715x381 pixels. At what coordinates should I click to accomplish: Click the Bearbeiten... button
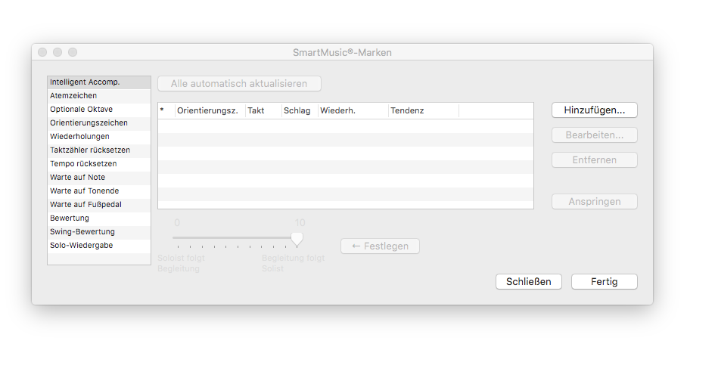594,135
